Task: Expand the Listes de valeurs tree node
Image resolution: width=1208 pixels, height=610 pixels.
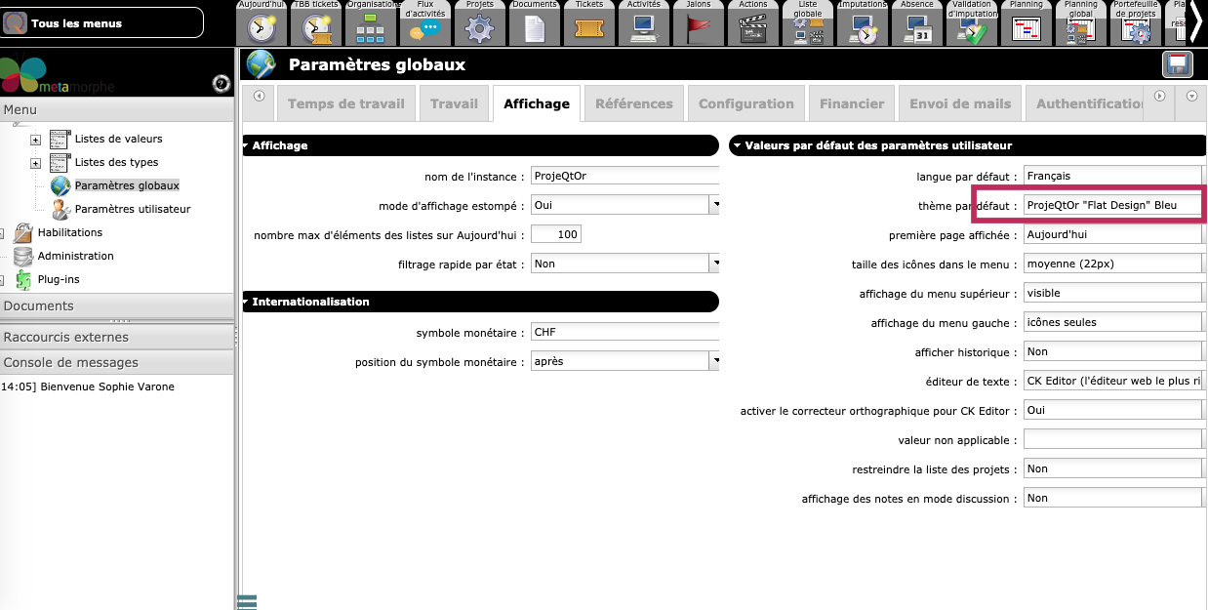Action: (x=36, y=140)
